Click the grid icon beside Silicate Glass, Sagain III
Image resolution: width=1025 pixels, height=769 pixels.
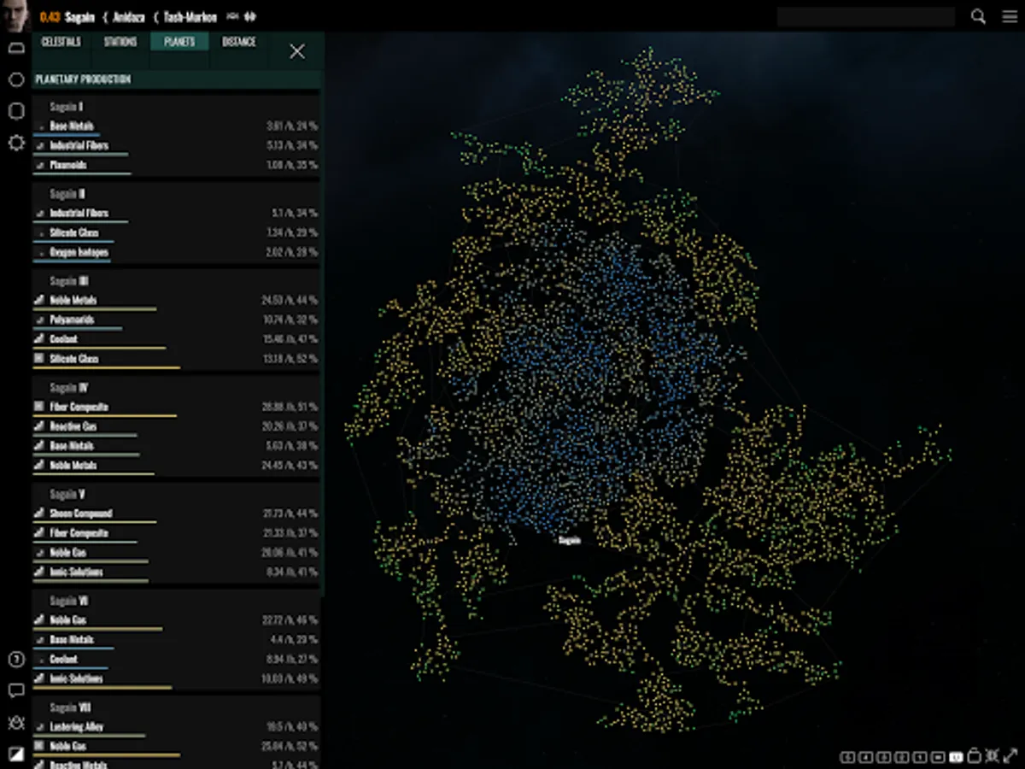click(x=38, y=359)
